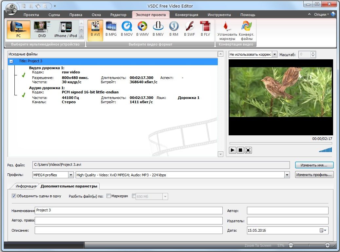This screenshot has width=340, height=252.
Task: Adjust the blue volume level indicator
Action: 325,150
